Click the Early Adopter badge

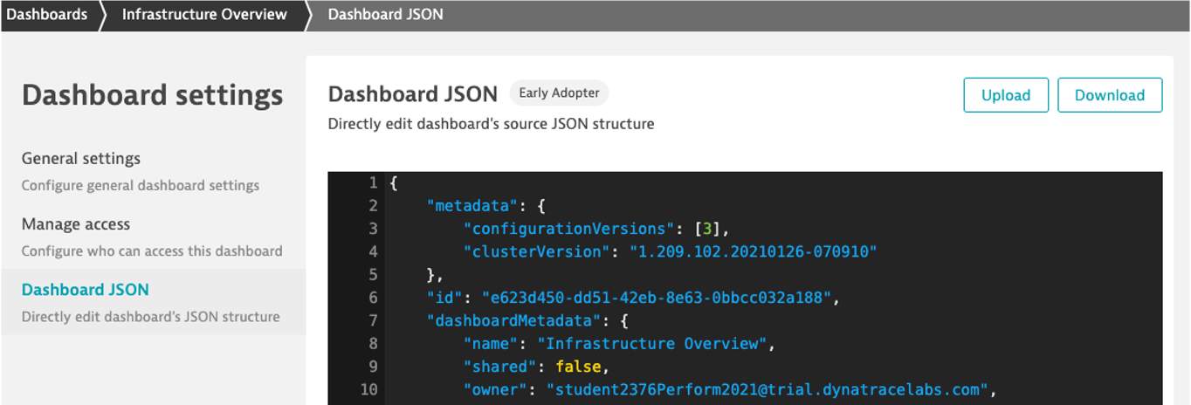(x=559, y=93)
